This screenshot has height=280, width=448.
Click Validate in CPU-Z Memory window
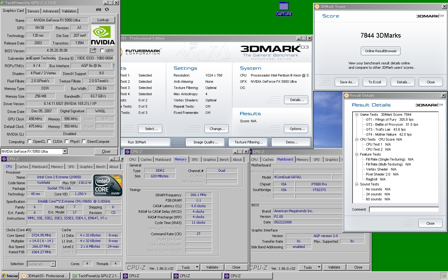212,267
